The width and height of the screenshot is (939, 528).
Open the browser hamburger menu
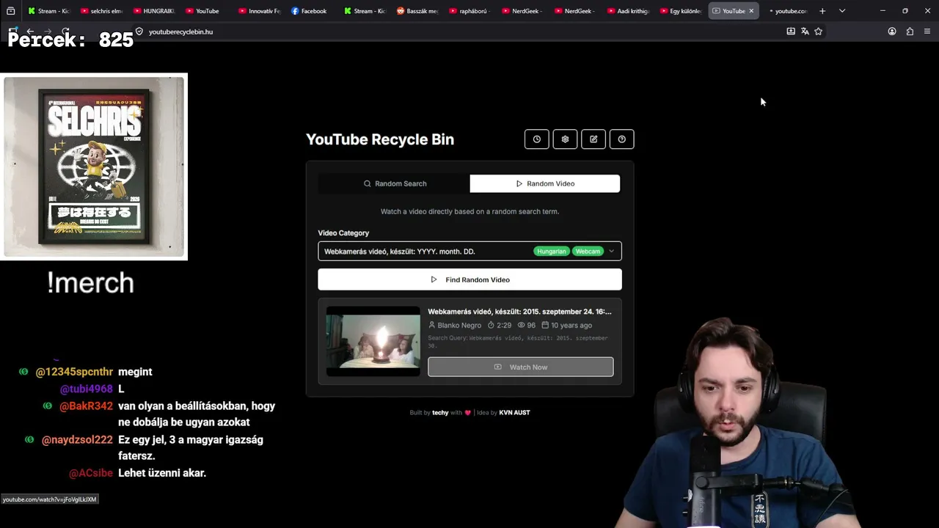click(927, 32)
